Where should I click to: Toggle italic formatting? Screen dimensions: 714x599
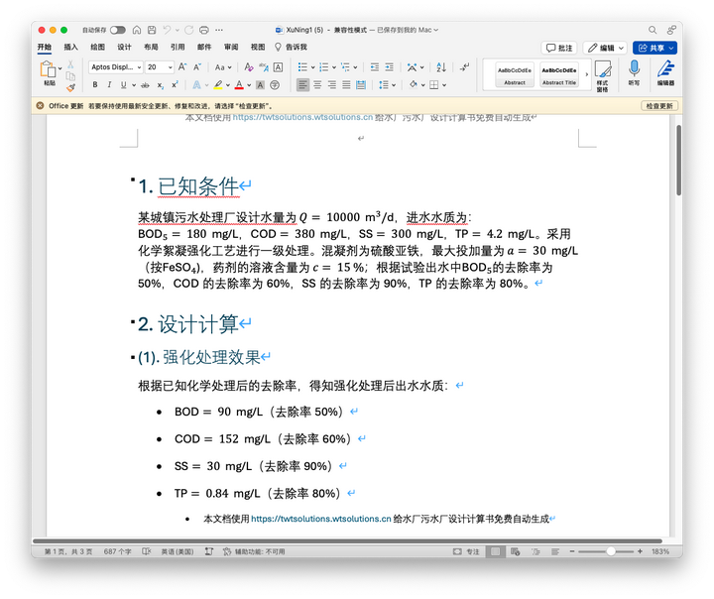coord(109,84)
